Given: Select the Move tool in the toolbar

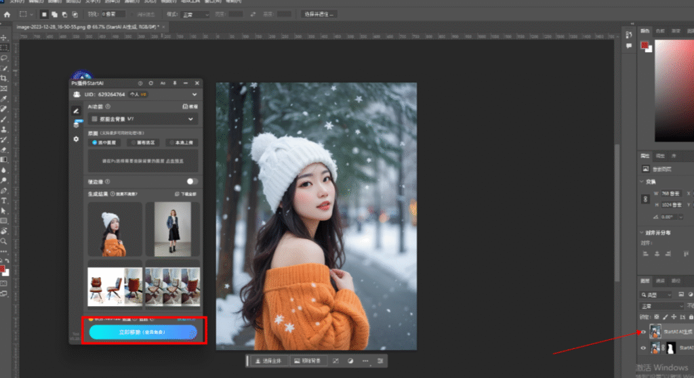Looking at the screenshot, I should point(4,37).
